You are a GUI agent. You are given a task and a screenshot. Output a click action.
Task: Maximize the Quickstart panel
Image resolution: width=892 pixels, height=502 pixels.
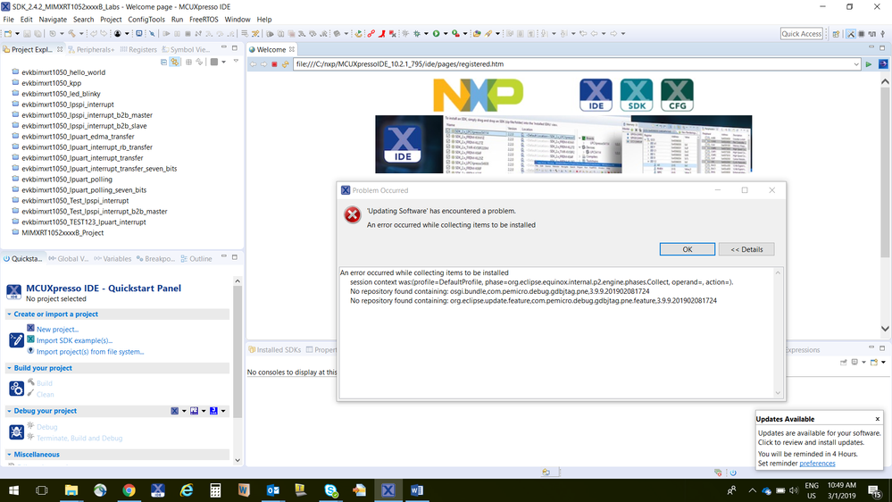pyautogui.click(x=234, y=257)
